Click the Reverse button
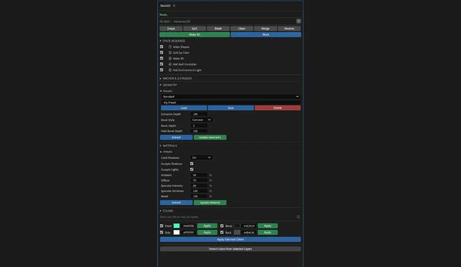The image size is (461, 267). point(290,29)
